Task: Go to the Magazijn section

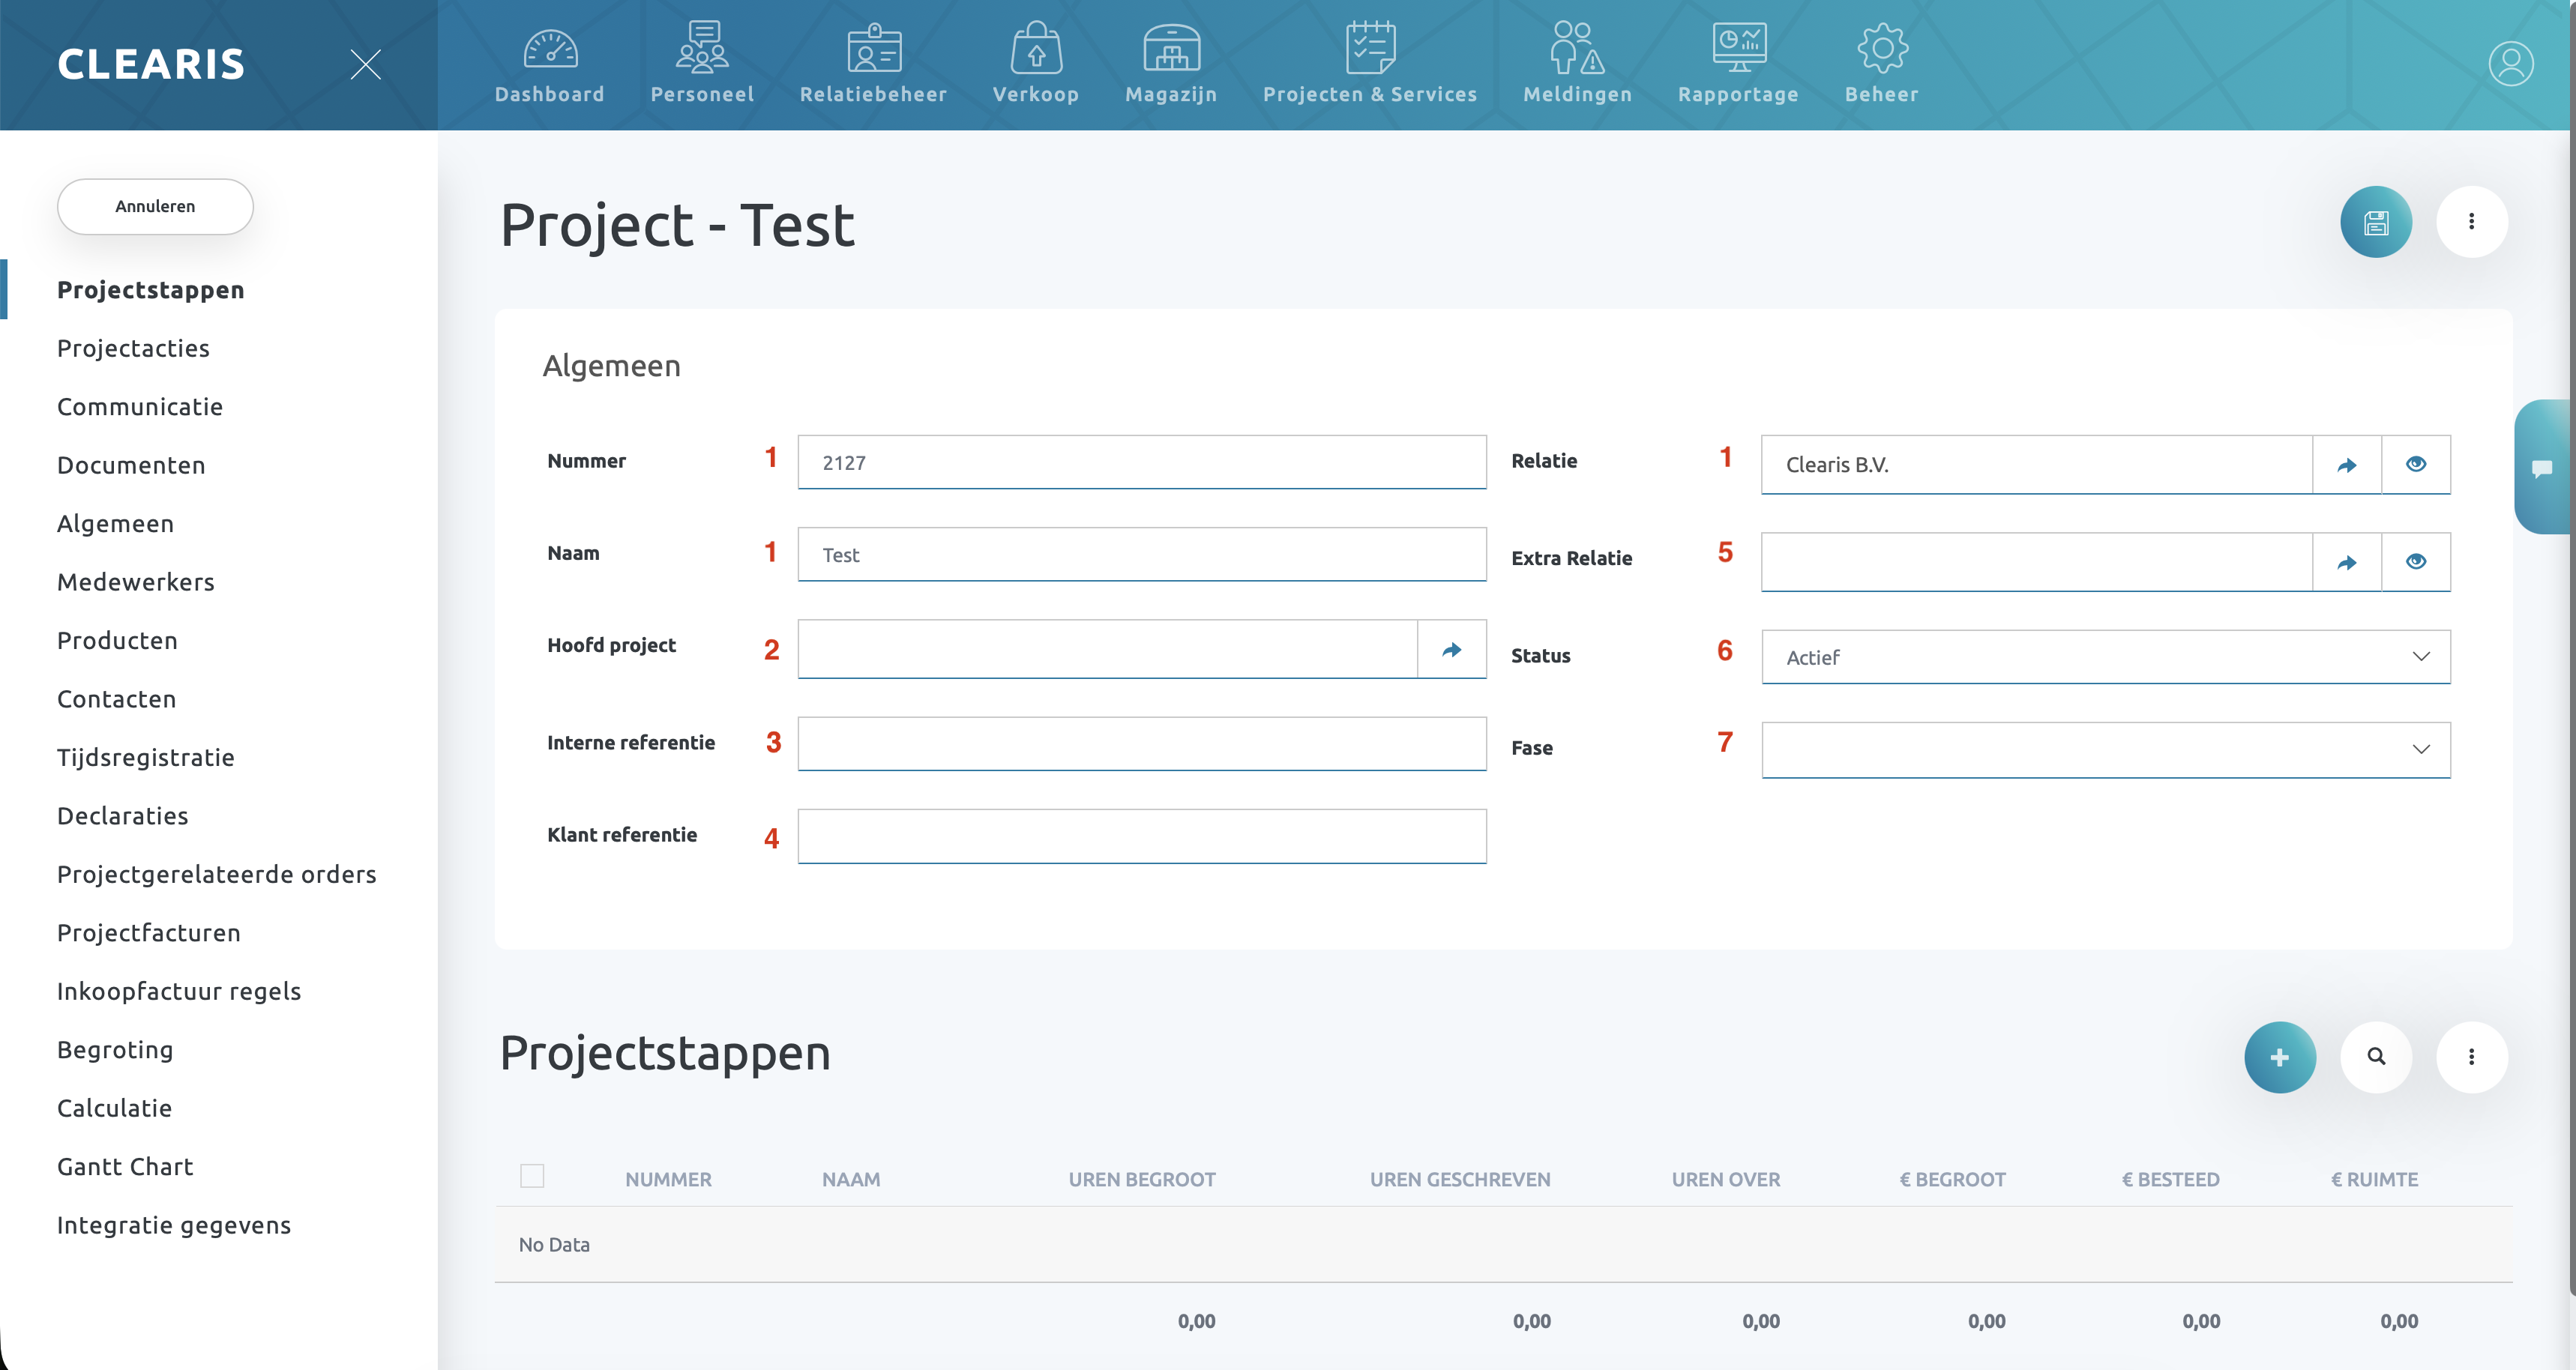Action: click(x=1170, y=62)
